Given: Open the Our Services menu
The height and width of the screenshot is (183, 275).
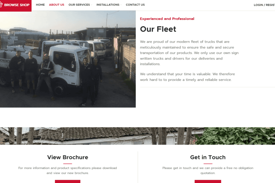Looking at the screenshot, I should coord(79,5).
